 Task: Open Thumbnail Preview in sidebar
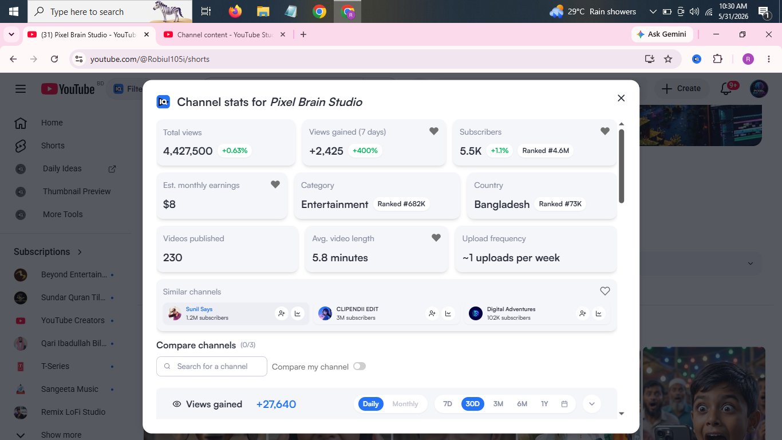(x=77, y=191)
